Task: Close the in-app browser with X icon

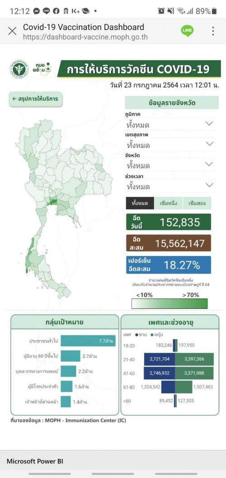Action: click(x=12, y=31)
